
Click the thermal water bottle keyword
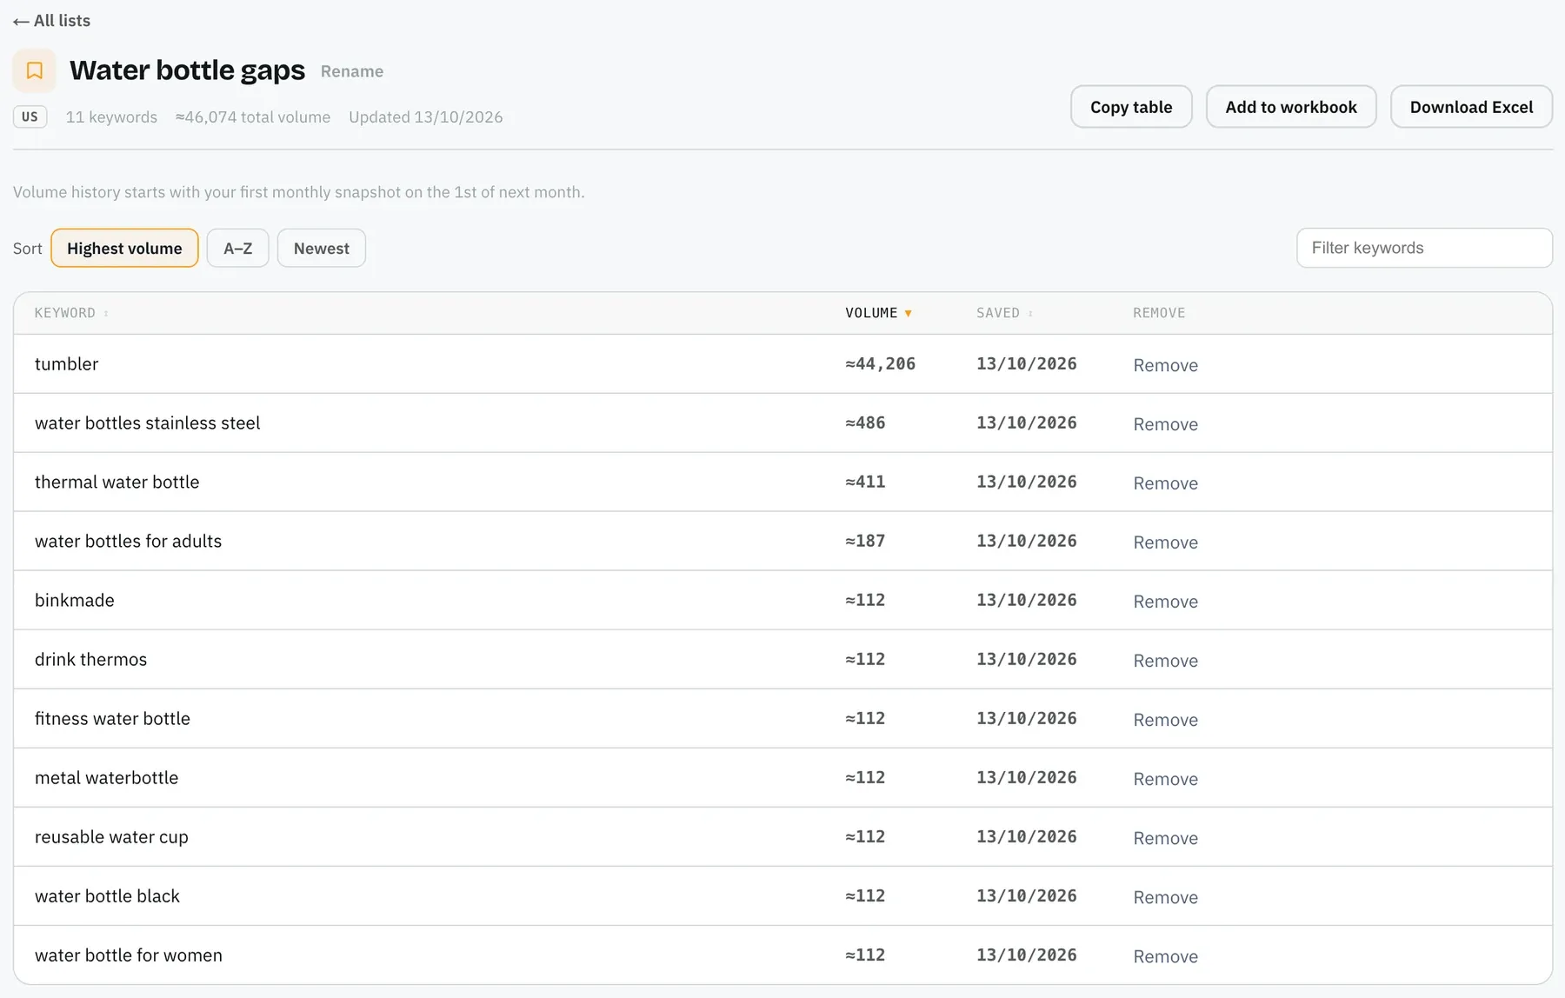pos(117,482)
